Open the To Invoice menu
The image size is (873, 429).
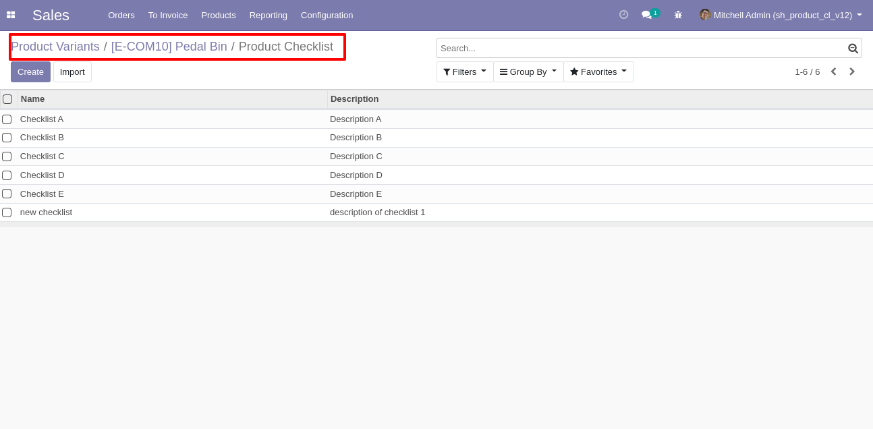pos(168,15)
